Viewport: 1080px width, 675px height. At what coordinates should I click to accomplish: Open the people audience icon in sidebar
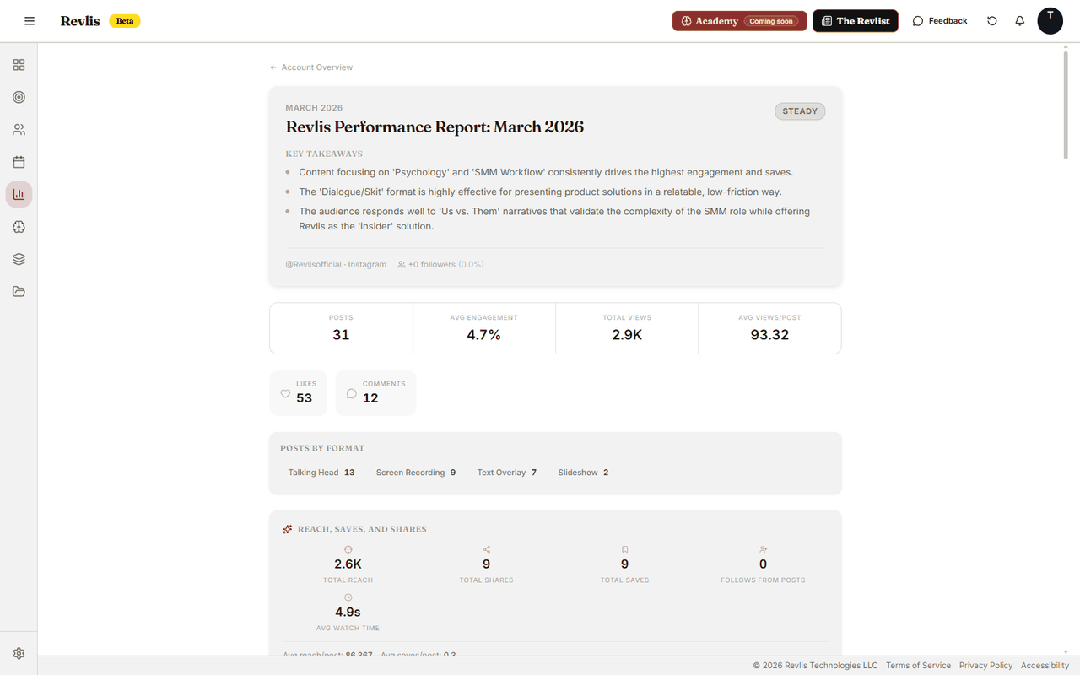tap(19, 130)
